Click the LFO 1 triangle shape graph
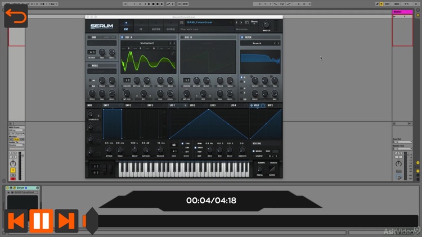The height and width of the screenshot is (237, 422). click(x=209, y=124)
